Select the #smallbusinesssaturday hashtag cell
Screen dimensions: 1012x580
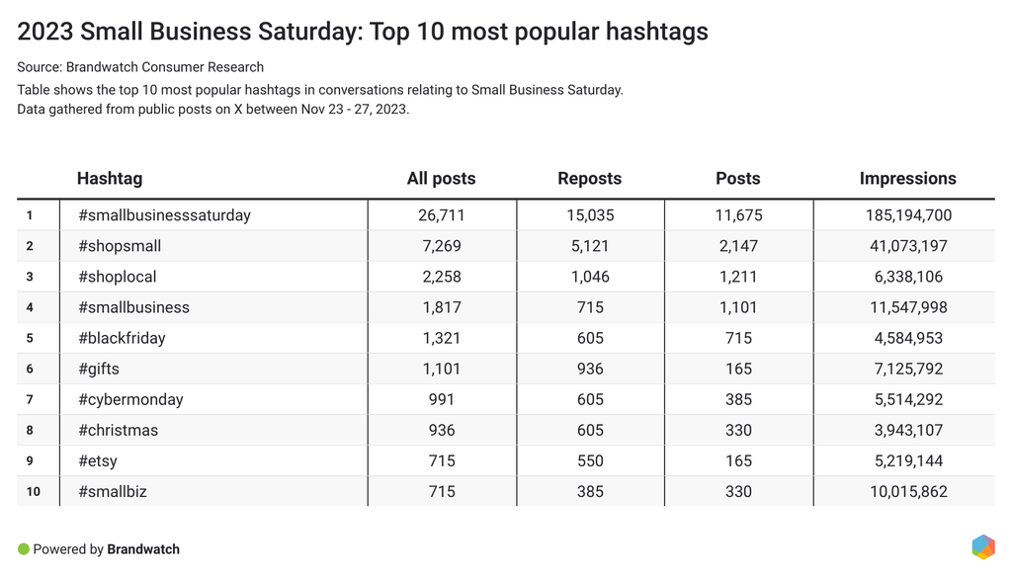pyautogui.click(x=164, y=215)
